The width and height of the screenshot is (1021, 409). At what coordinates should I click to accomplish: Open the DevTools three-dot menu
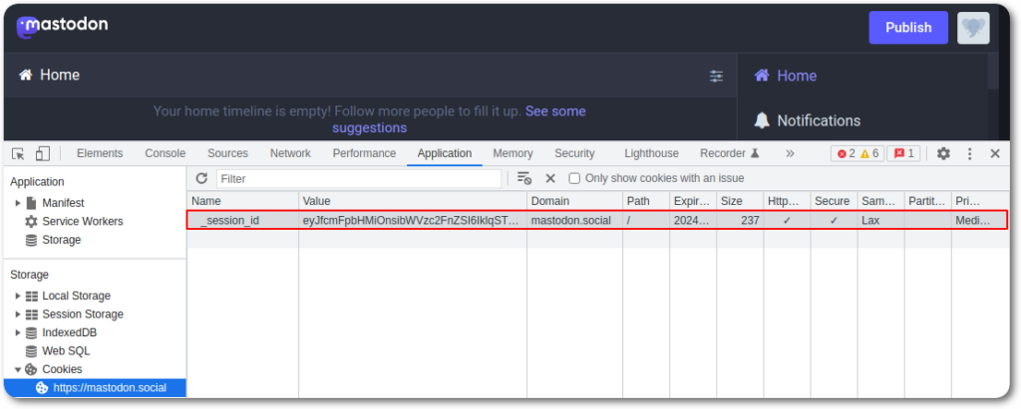[969, 153]
